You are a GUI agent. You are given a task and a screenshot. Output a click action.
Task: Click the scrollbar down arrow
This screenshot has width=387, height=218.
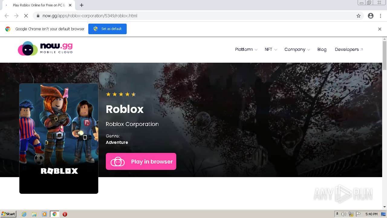coord(385,207)
